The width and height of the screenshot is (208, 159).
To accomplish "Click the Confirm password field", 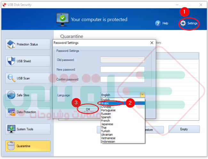I will click(123, 79).
